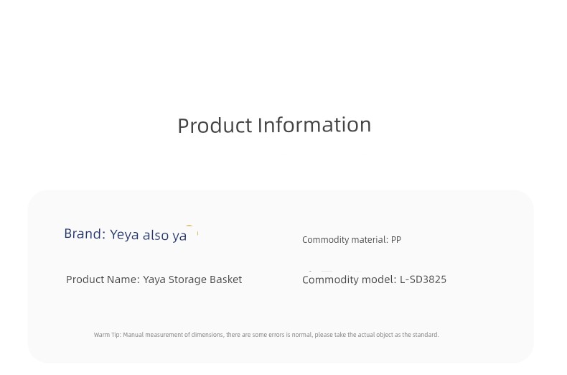This screenshot has width=567, height=375.
Task: Click "Yaya Storage Basket" product name
Action: pos(192,279)
